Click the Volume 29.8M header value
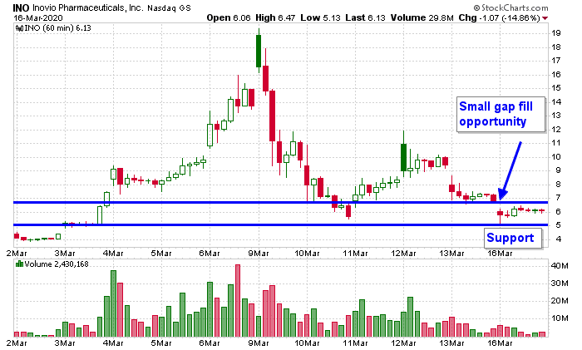Screen dimensions: 582x350 click(422, 17)
